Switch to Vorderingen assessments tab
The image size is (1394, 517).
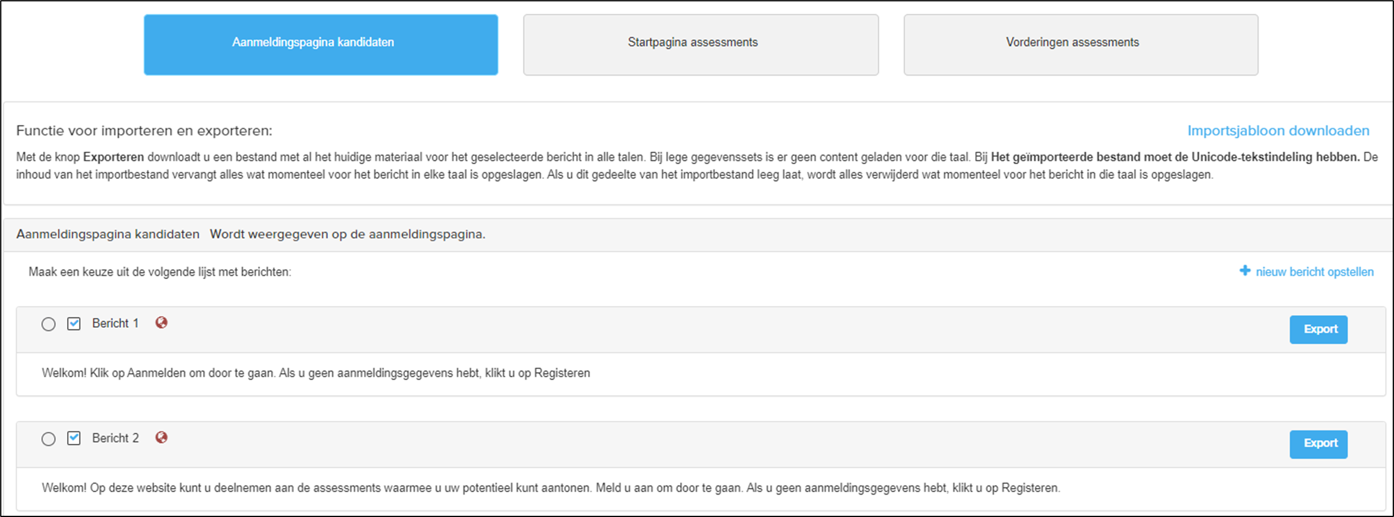1081,45
